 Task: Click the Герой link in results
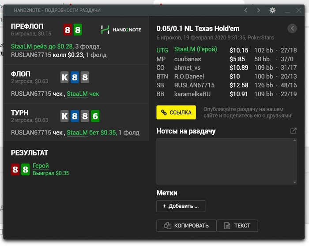(41, 166)
